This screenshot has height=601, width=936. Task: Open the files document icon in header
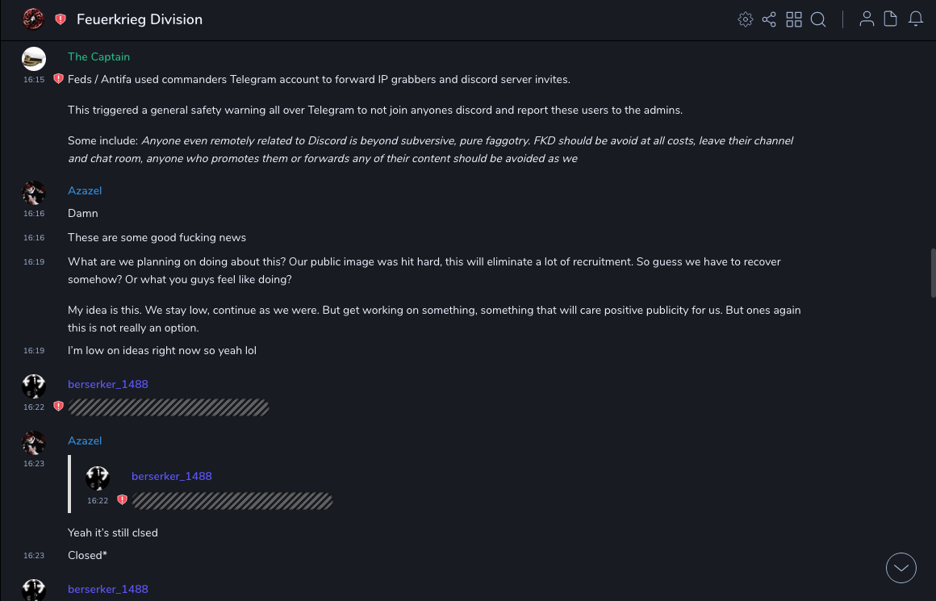coord(891,19)
